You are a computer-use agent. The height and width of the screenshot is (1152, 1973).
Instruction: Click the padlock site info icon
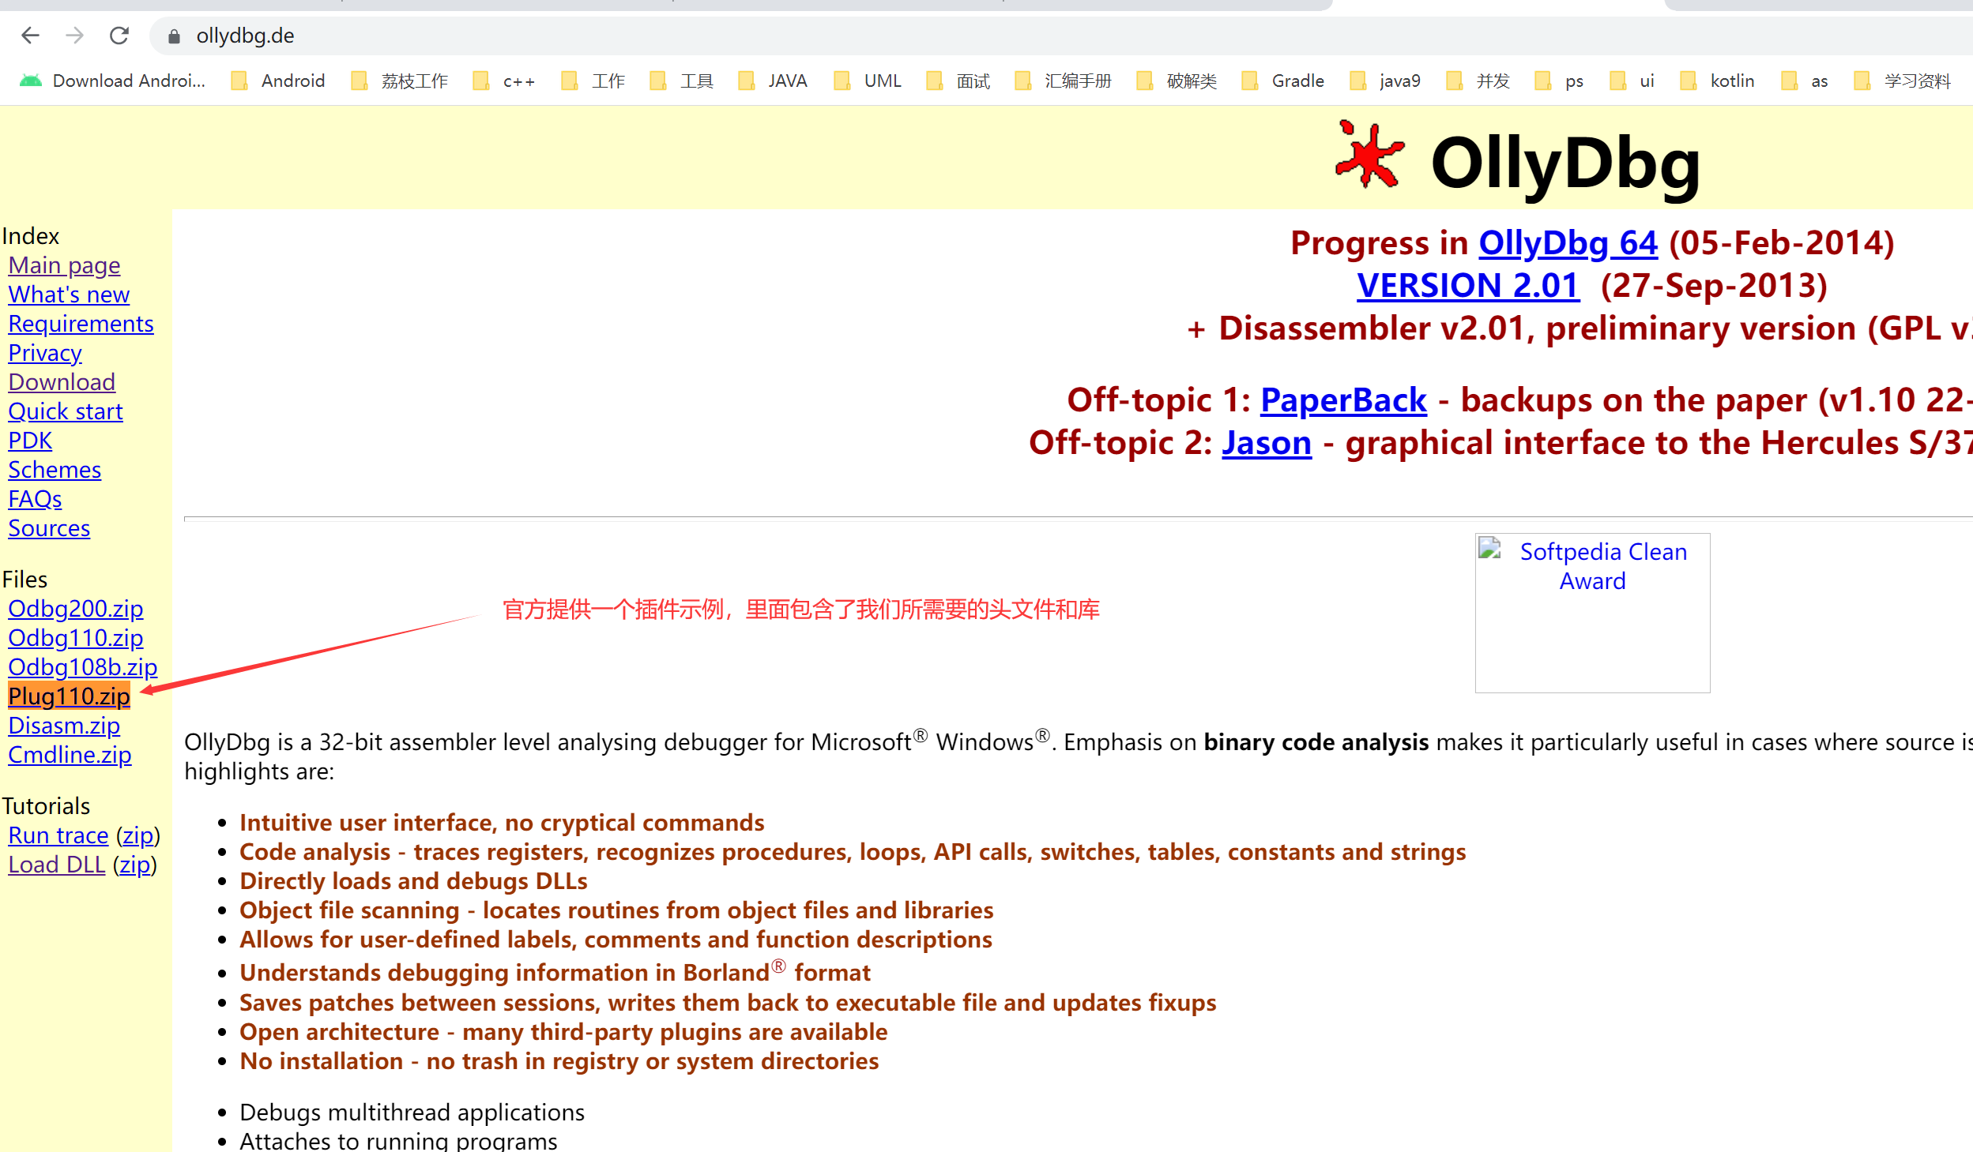175,36
